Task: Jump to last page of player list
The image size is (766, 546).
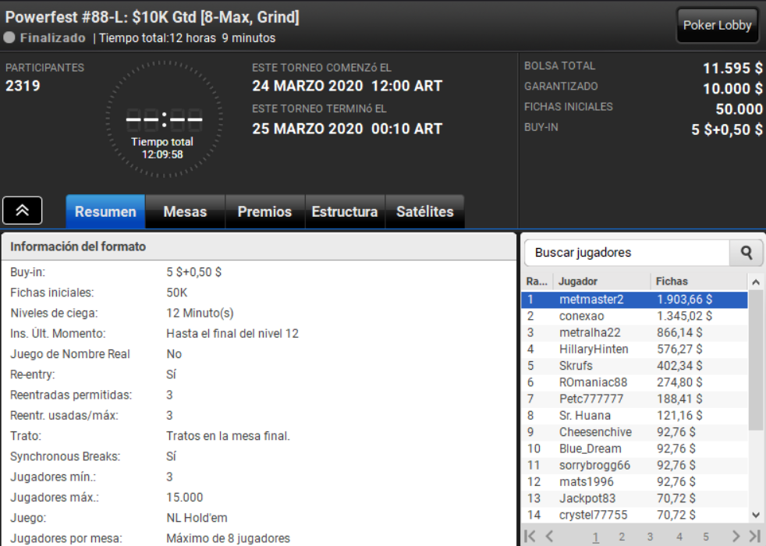Action: point(755,536)
